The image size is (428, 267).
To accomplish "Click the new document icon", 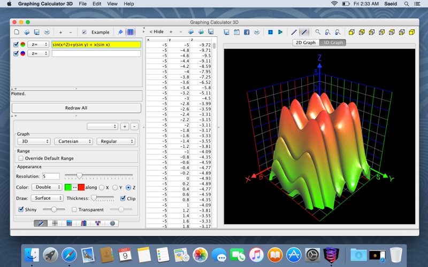I will [17, 32].
